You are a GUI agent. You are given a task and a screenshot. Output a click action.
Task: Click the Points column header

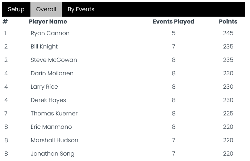point(228,21)
